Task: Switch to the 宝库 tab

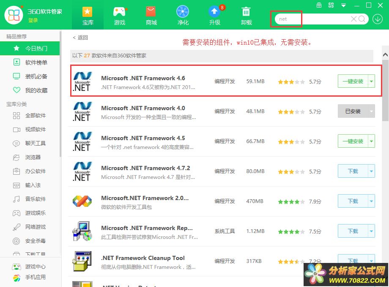Action: pos(88,15)
